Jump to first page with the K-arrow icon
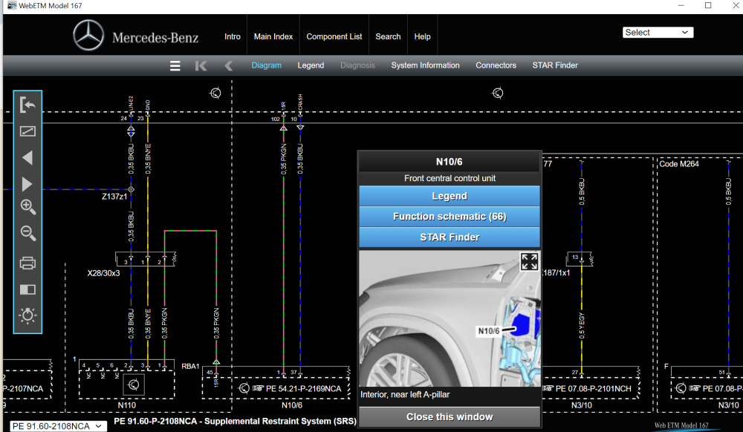 click(x=201, y=66)
